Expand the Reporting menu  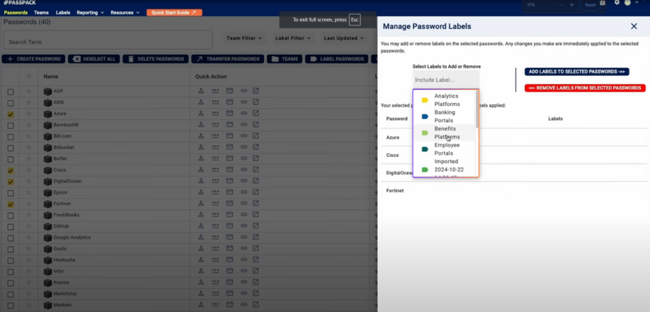(x=90, y=13)
